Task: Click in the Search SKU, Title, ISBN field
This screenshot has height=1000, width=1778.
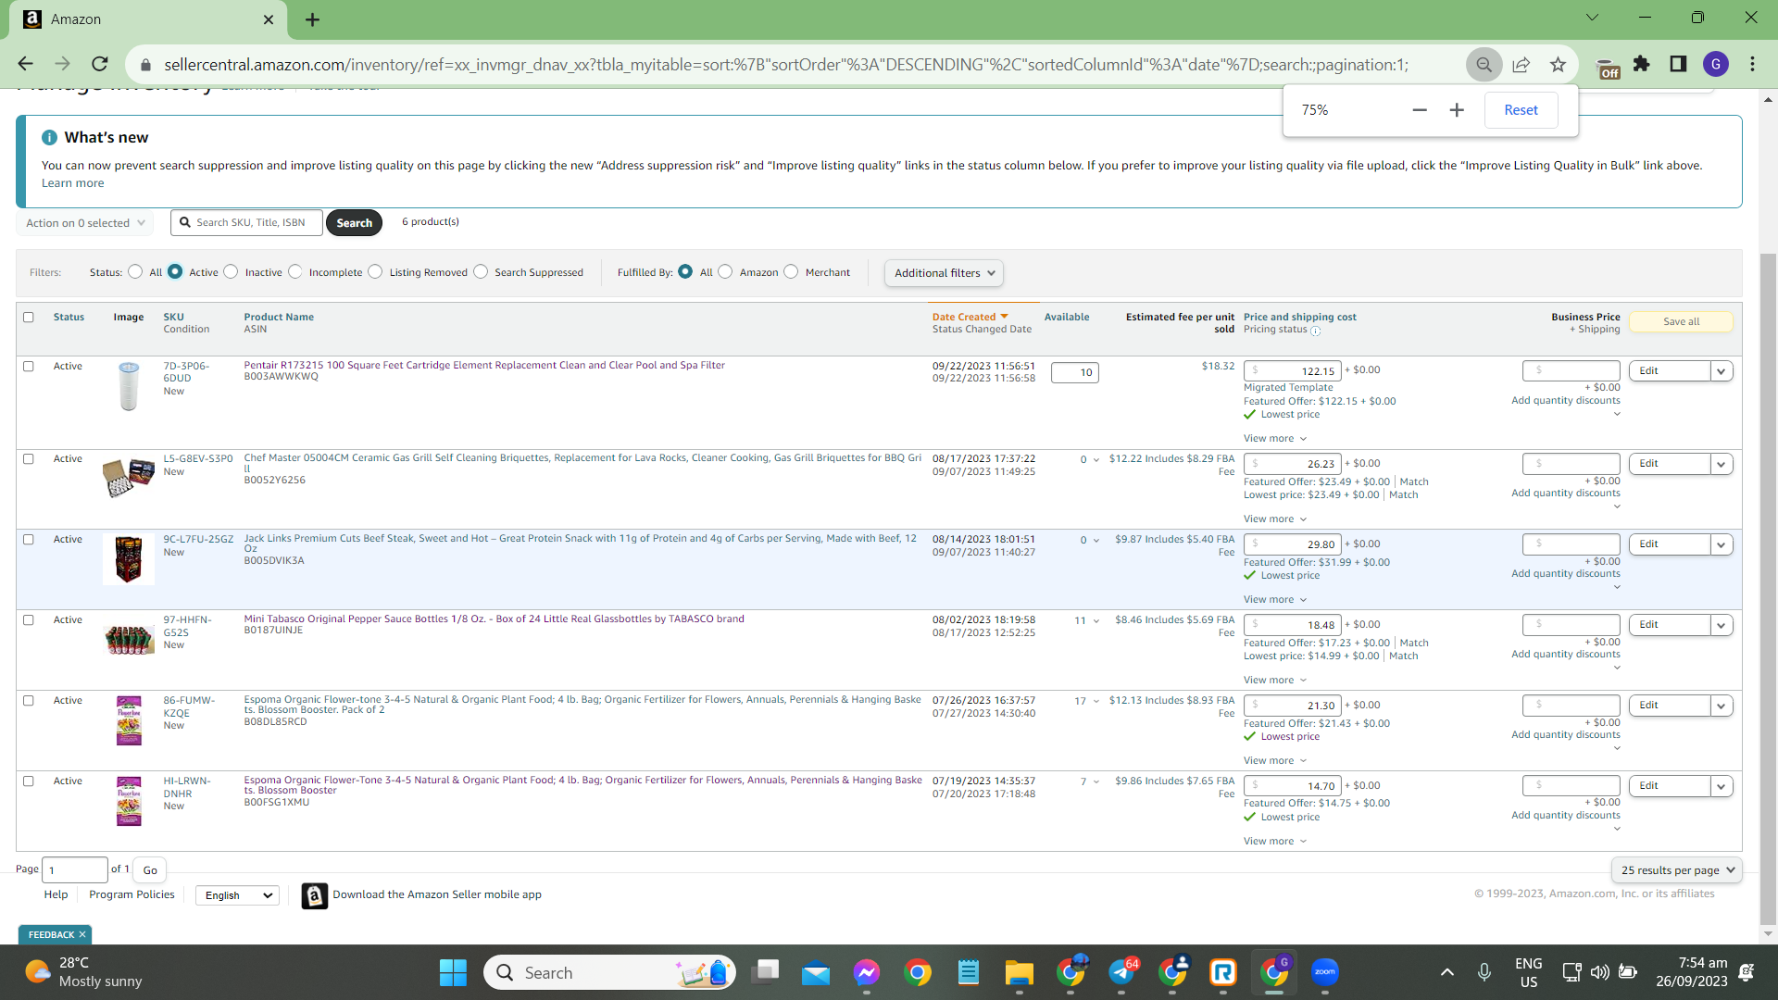Action: pyautogui.click(x=247, y=223)
